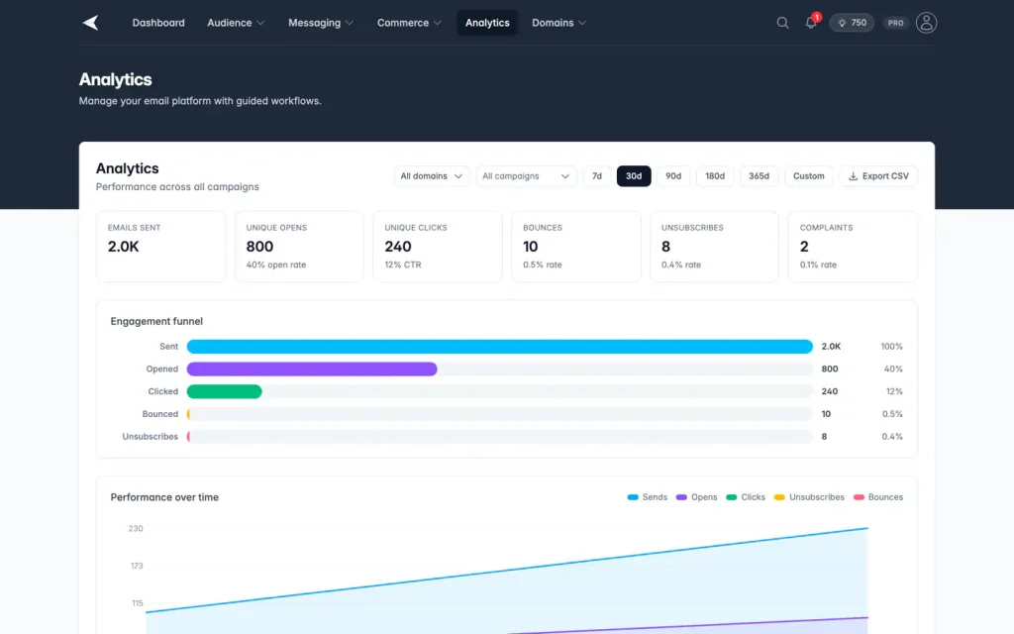Viewport: 1014px width, 634px height.
Task: Toggle the Unsubscribes legend item
Action: click(809, 497)
